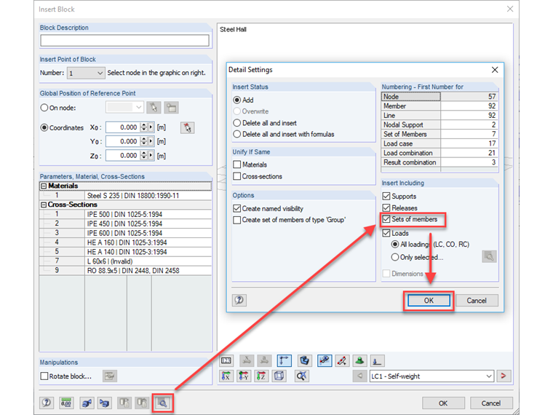Select Member row in Numbering table
Image resolution: width=553 pixels, height=415 pixels.
click(x=439, y=106)
